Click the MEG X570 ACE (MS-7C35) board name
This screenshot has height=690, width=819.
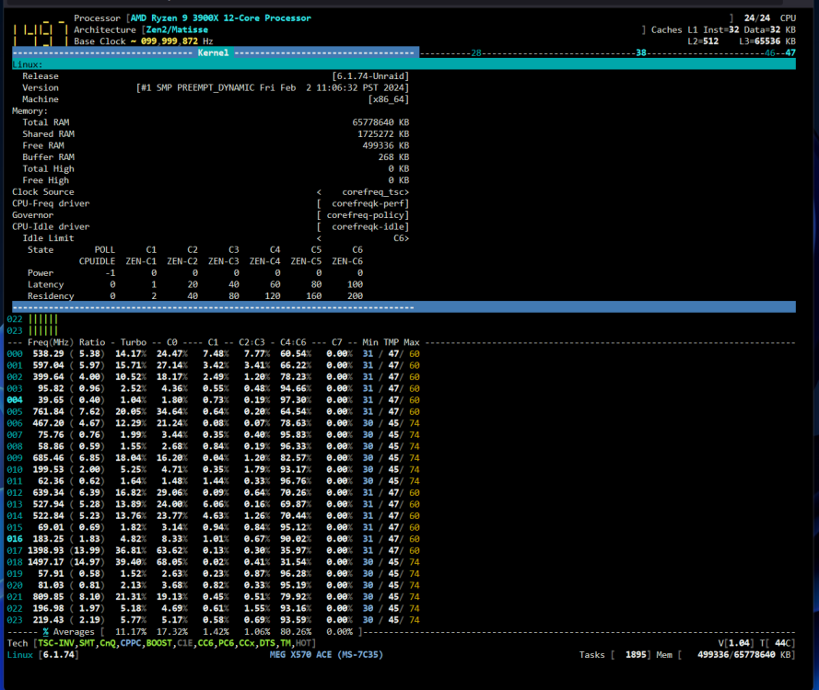tap(326, 655)
